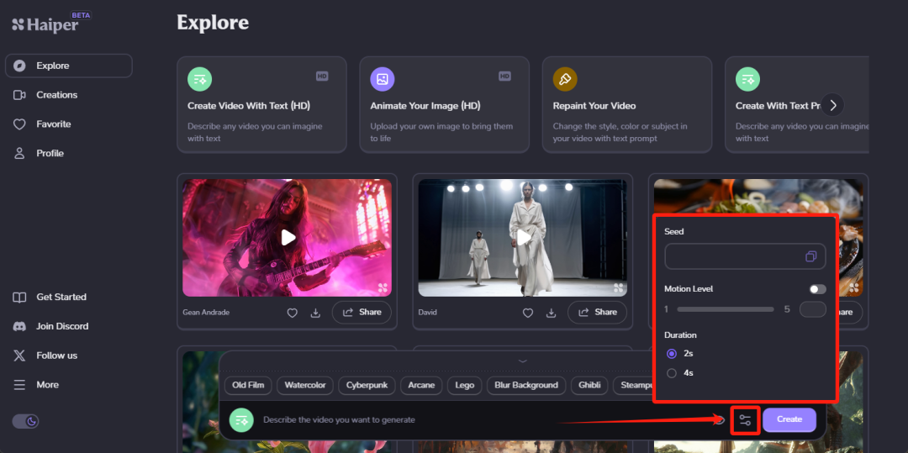This screenshot has height=453, width=908.
Task: Toggle dark mode switch in sidebar
Action: tap(25, 421)
